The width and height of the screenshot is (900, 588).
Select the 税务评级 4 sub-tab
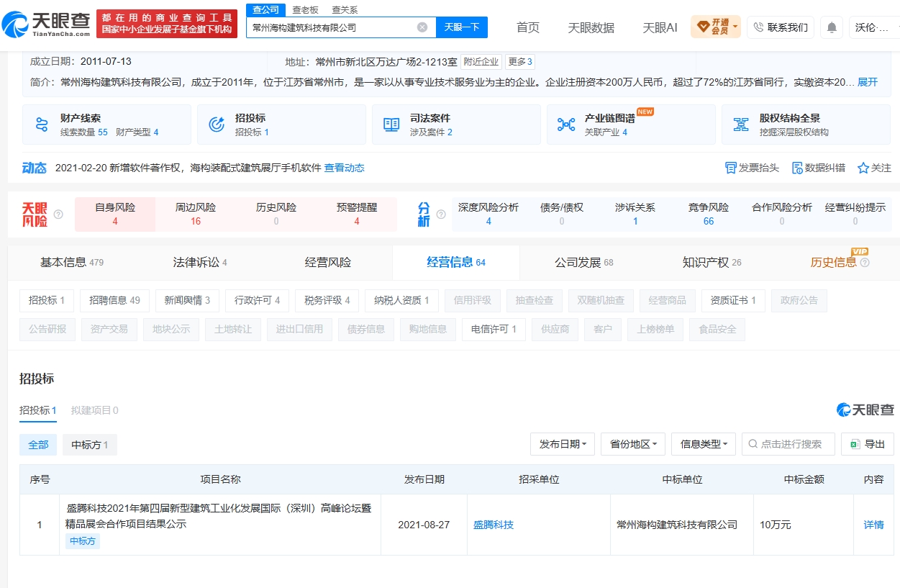327,300
